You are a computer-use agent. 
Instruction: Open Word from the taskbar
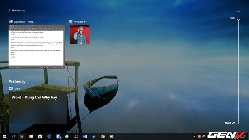[x=85, y=136]
